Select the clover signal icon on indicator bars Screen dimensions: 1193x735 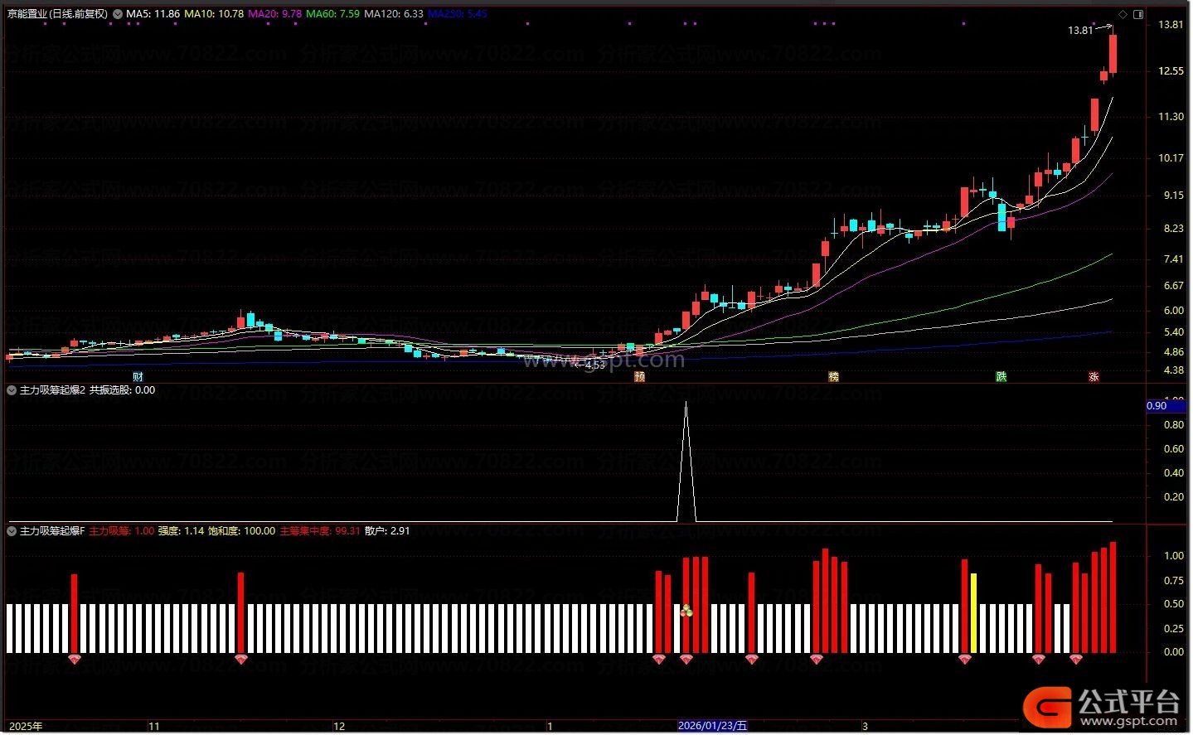(686, 612)
